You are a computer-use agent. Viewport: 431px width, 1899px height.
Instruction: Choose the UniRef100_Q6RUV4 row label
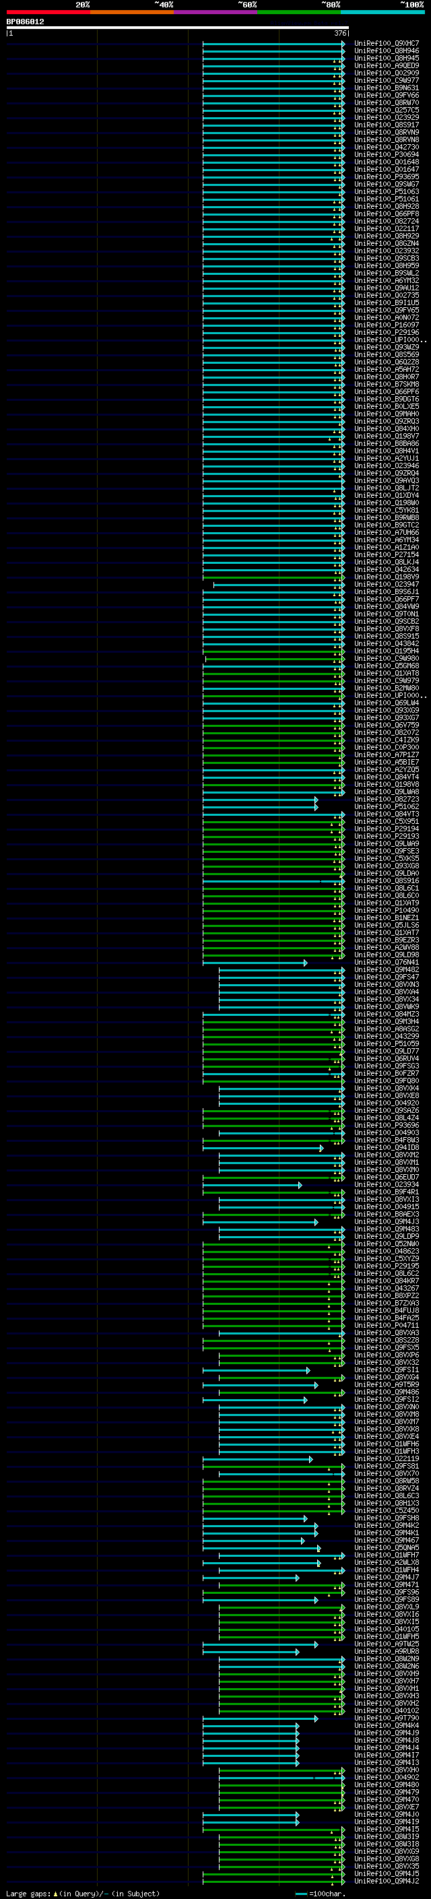(x=386, y=1058)
